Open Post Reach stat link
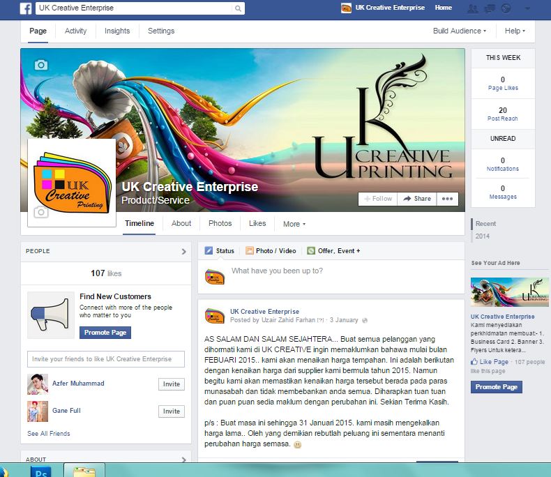The height and width of the screenshot is (477, 551). tap(502, 119)
